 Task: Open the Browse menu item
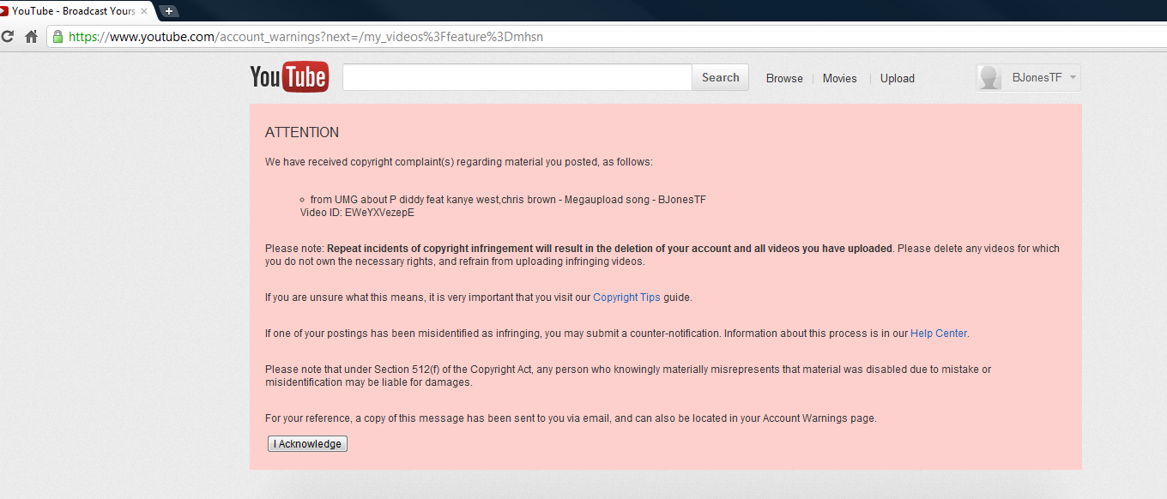[x=784, y=78]
